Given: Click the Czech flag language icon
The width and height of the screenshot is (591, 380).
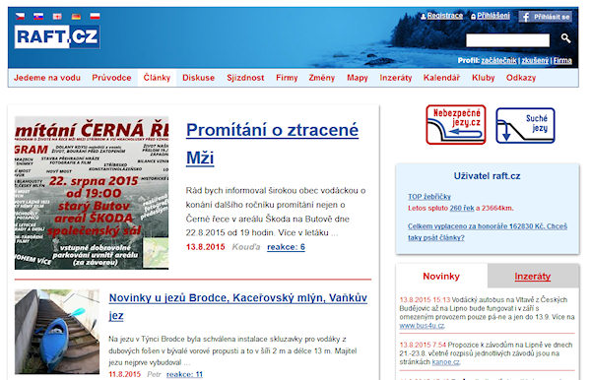Looking at the screenshot, I should click(20, 16).
